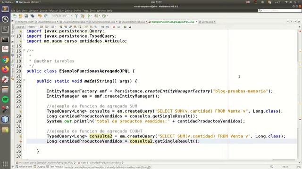Open the Debug Project dropdown arrow

coord(99,16)
